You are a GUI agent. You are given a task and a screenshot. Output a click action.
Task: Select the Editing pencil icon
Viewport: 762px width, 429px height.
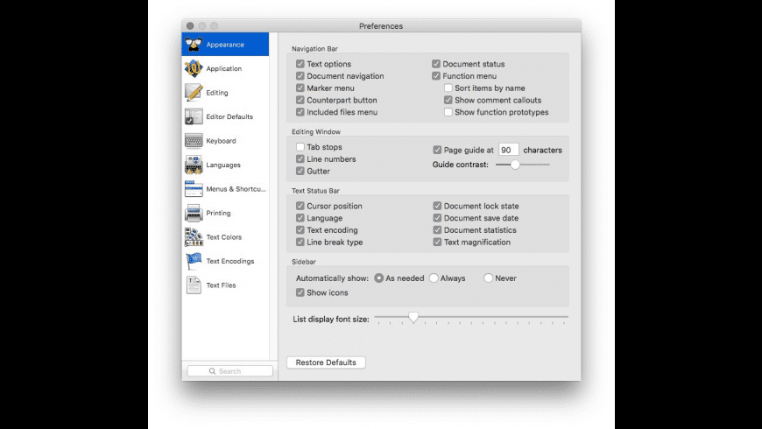[x=194, y=92]
